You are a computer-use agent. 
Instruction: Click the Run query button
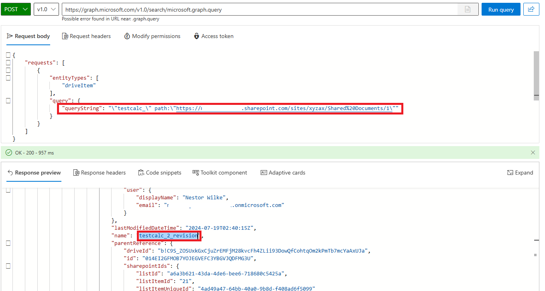pyautogui.click(x=501, y=10)
